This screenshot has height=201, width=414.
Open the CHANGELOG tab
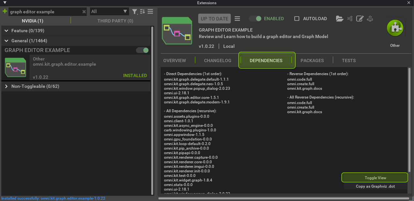[x=217, y=60]
